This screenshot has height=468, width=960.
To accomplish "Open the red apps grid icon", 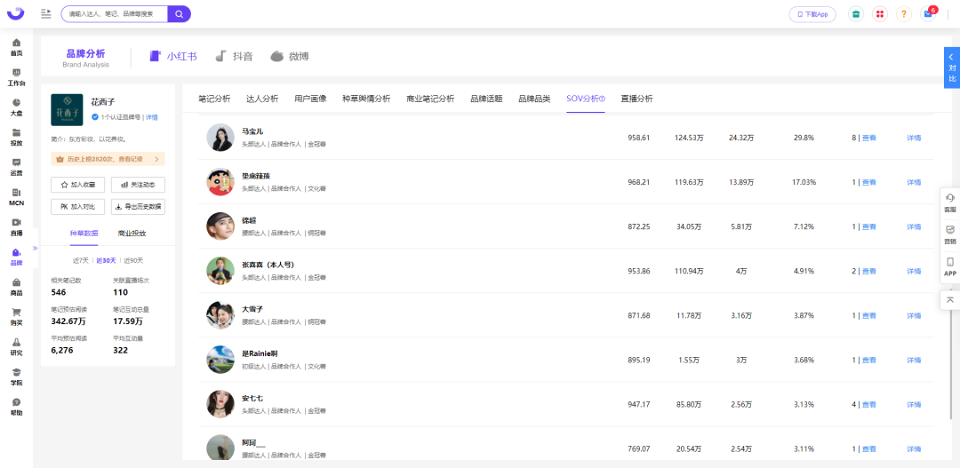I will pyautogui.click(x=880, y=13).
